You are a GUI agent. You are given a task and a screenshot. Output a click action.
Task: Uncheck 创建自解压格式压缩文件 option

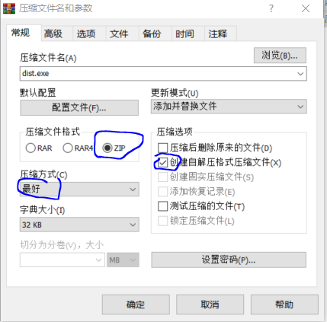click(x=163, y=162)
